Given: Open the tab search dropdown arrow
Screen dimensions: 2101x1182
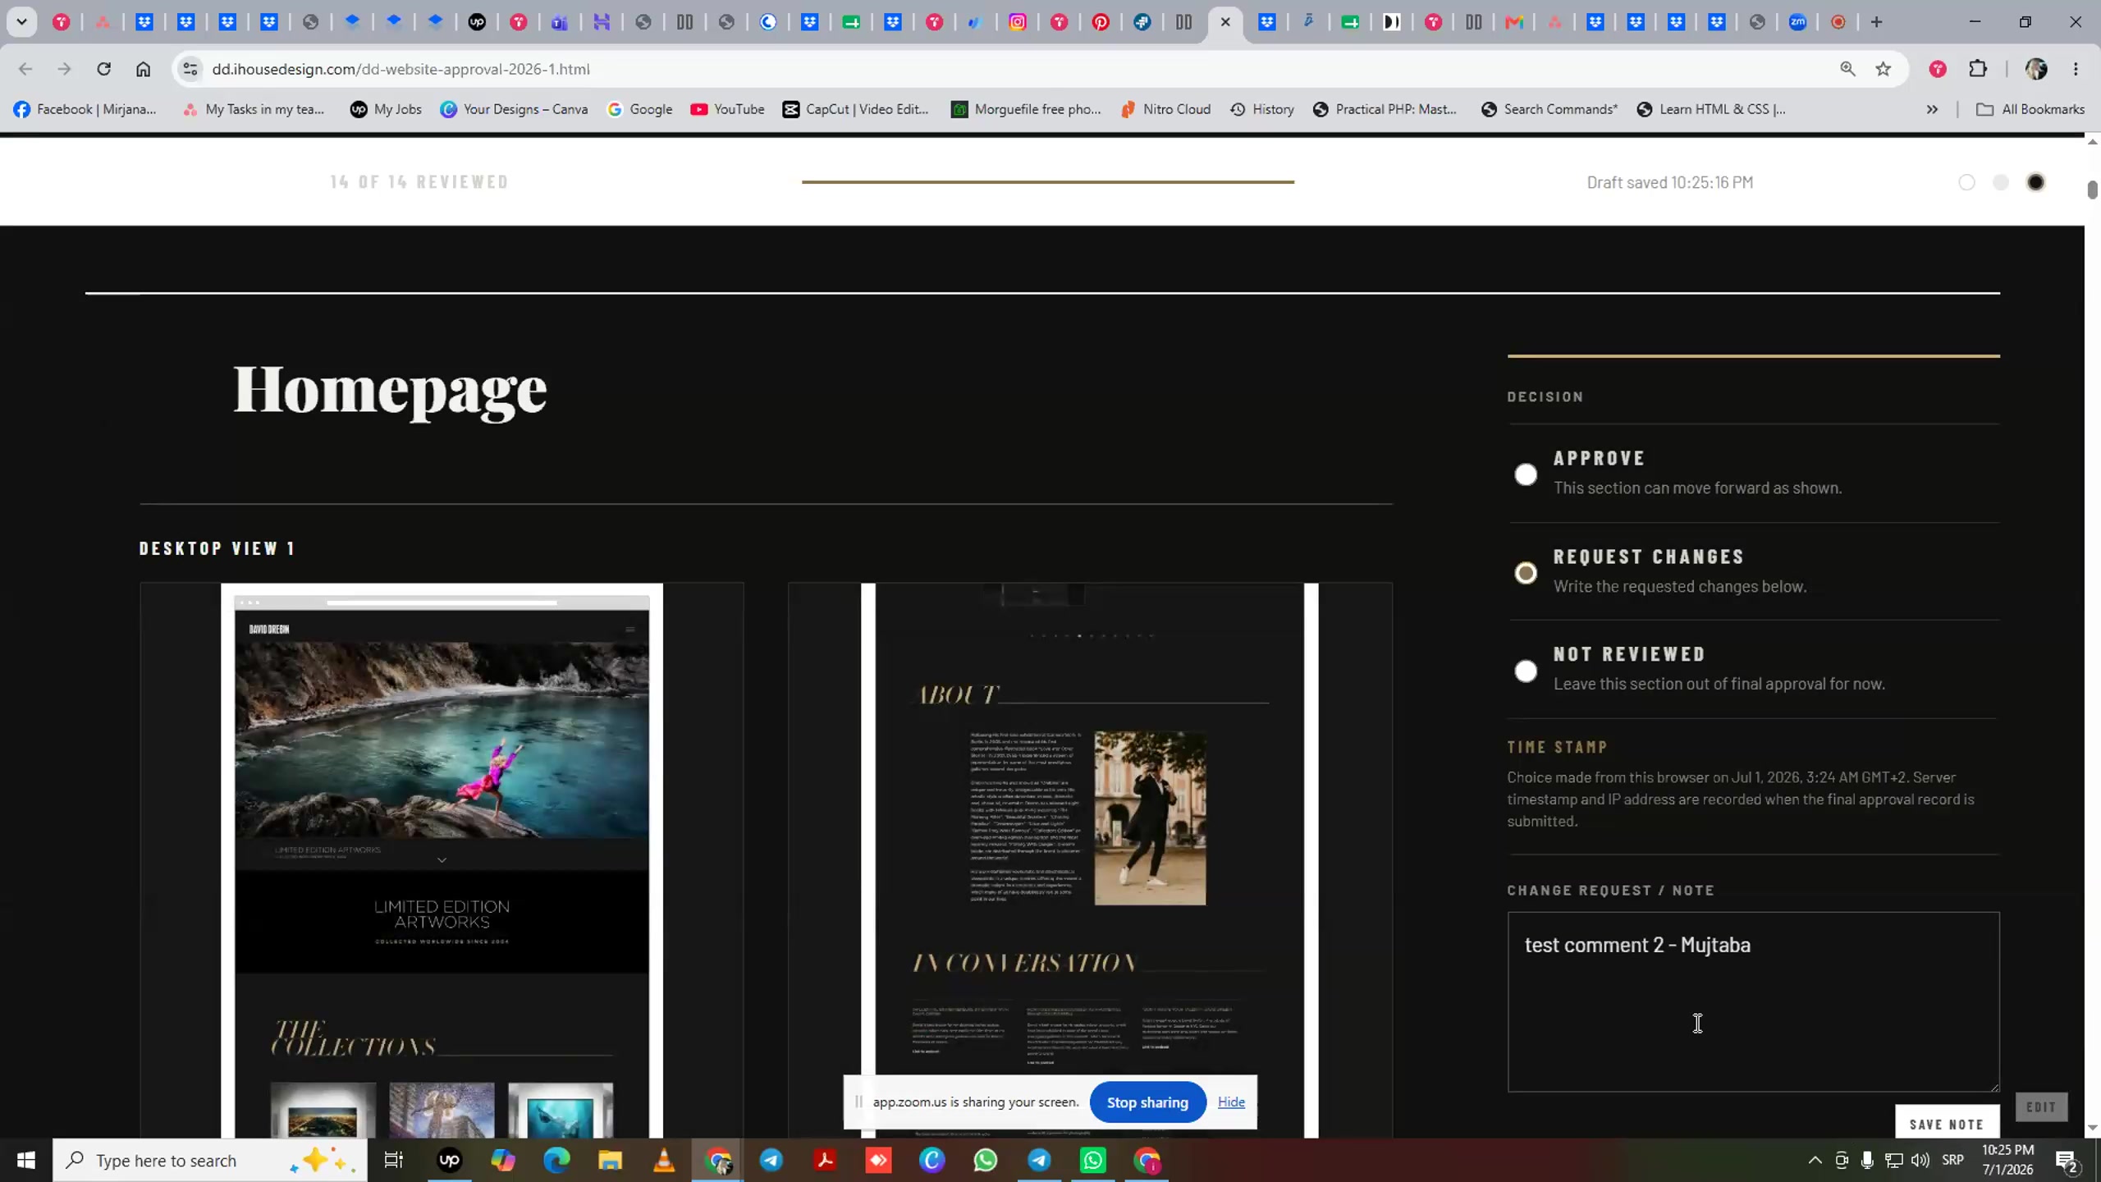Looking at the screenshot, I should [22, 22].
